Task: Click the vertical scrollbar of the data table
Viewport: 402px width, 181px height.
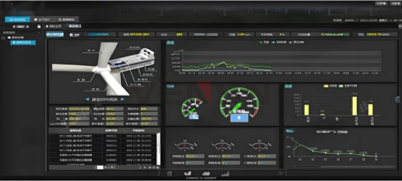Action: click(x=158, y=148)
